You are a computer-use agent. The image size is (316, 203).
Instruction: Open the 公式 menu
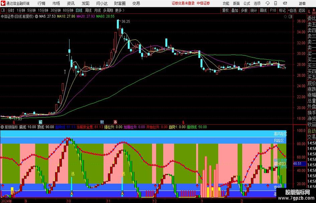point(247,3)
